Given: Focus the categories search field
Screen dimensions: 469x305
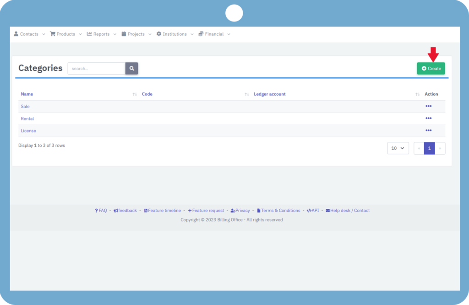Looking at the screenshot, I should 97,69.
